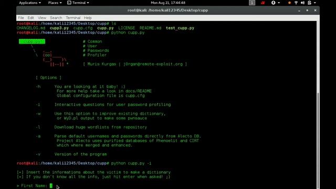The width and height of the screenshot is (336, 189).
Task: Click the user lock system icon
Action: click(309, 3)
